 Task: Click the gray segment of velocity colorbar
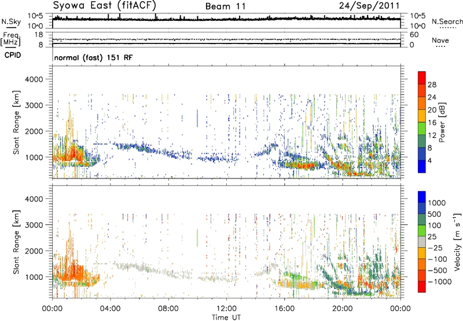(x=422, y=242)
